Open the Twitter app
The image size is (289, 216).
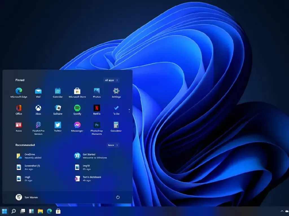(58, 127)
